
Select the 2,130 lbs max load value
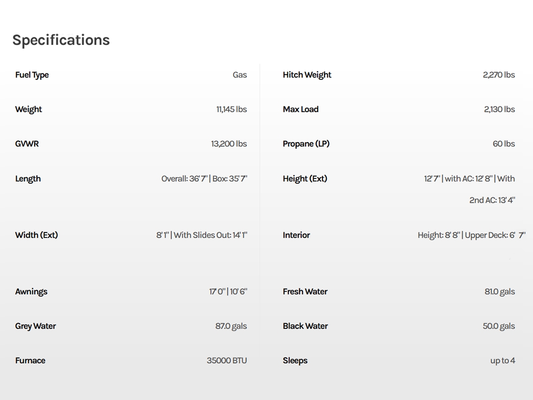pyautogui.click(x=499, y=109)
